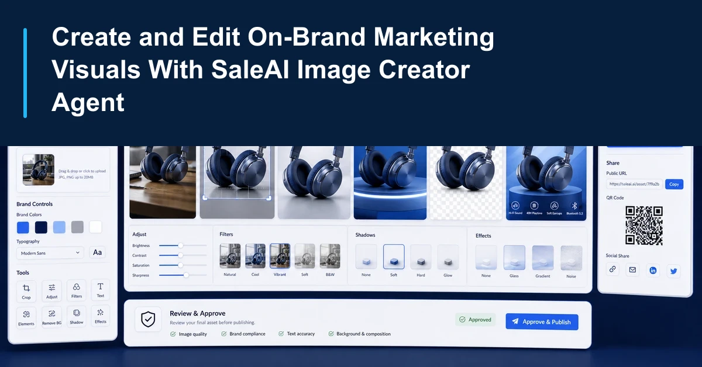Select the Soft shadow option
This screenshot has height=367, width=702.
[394, 257]
